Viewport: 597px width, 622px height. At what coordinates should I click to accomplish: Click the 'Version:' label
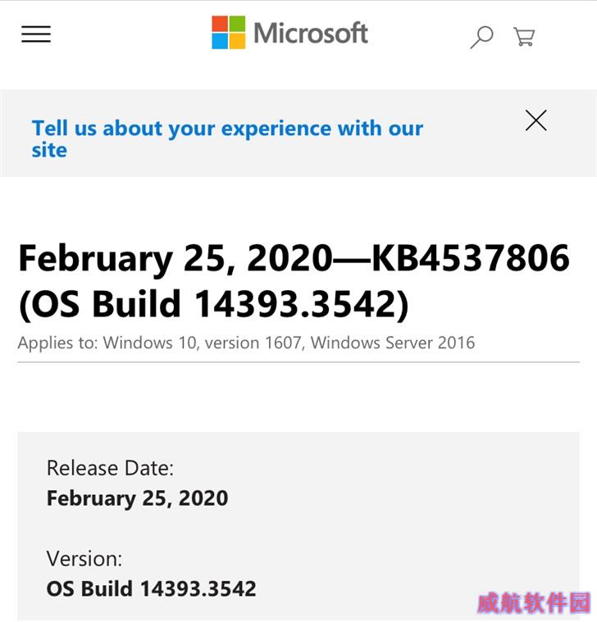pyautogui.click(x=84, y=559)
